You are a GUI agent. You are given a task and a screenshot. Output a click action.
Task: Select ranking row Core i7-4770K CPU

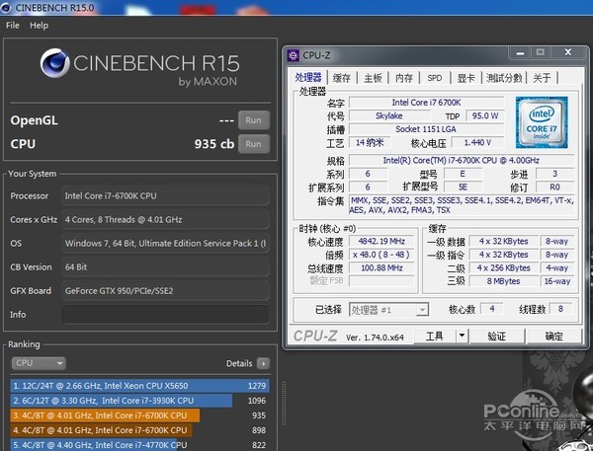click(x=139, y=444)
